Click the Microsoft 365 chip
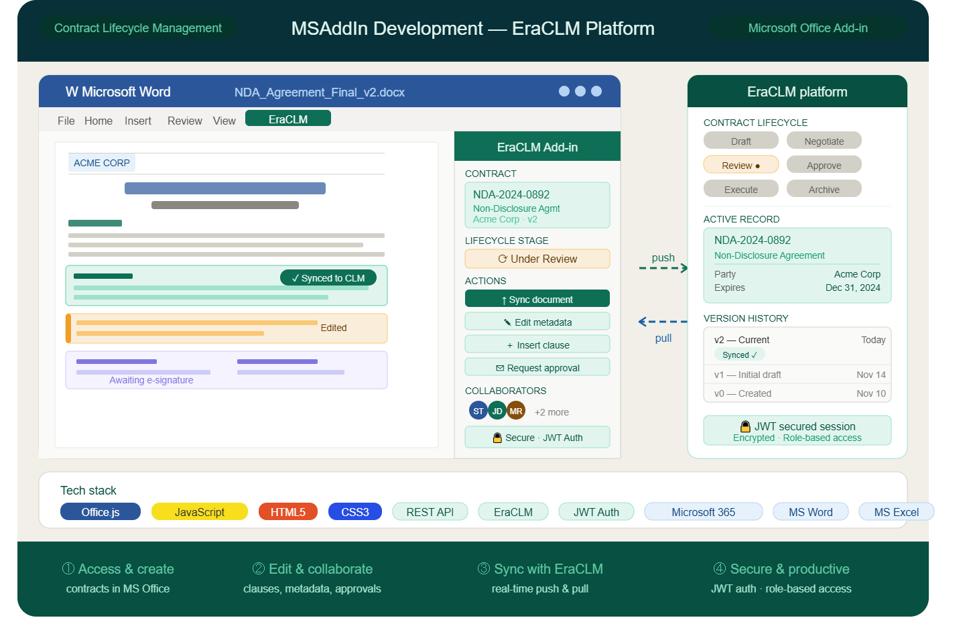 point(704,512)
